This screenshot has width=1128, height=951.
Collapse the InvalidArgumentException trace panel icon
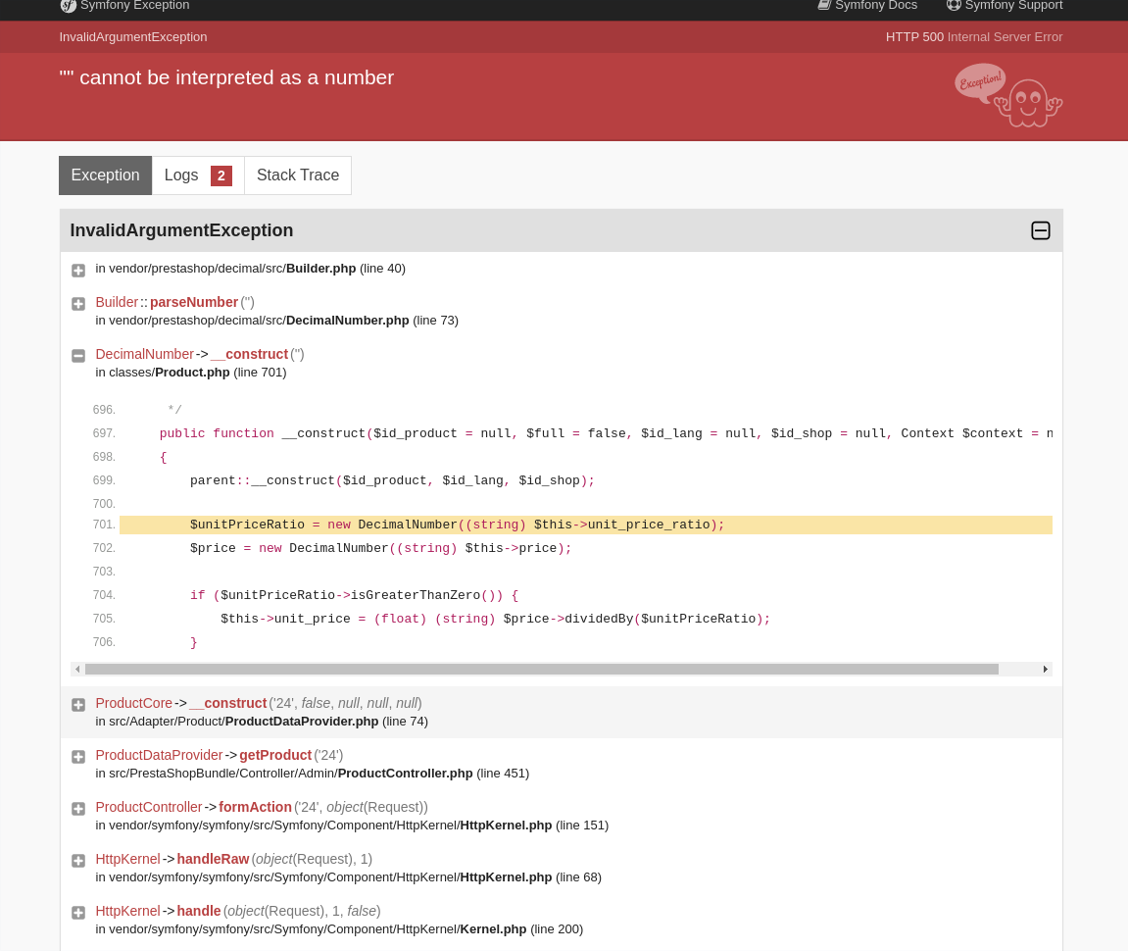click(1041, 230)
